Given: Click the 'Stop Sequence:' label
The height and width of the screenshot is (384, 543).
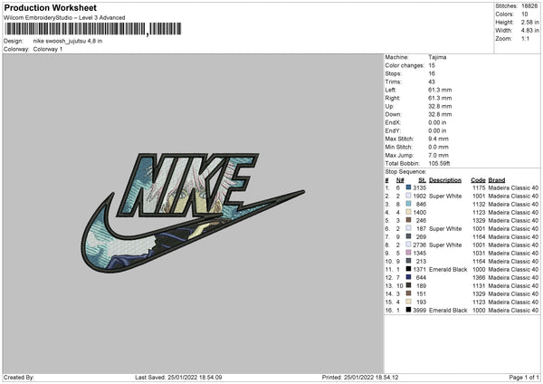Looking at the screenshot, I should click(x=405, y=172).
